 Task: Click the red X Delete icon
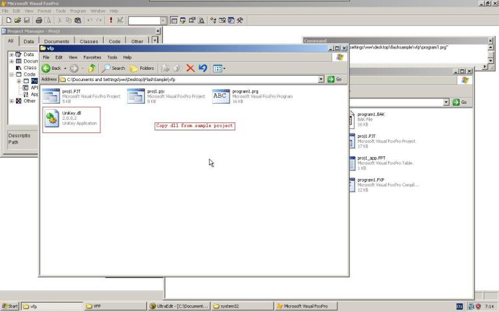coord(190,68)
